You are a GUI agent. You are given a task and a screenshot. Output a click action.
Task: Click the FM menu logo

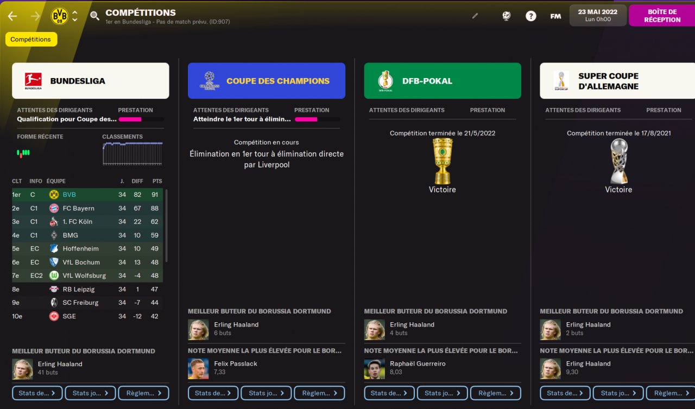555,16
